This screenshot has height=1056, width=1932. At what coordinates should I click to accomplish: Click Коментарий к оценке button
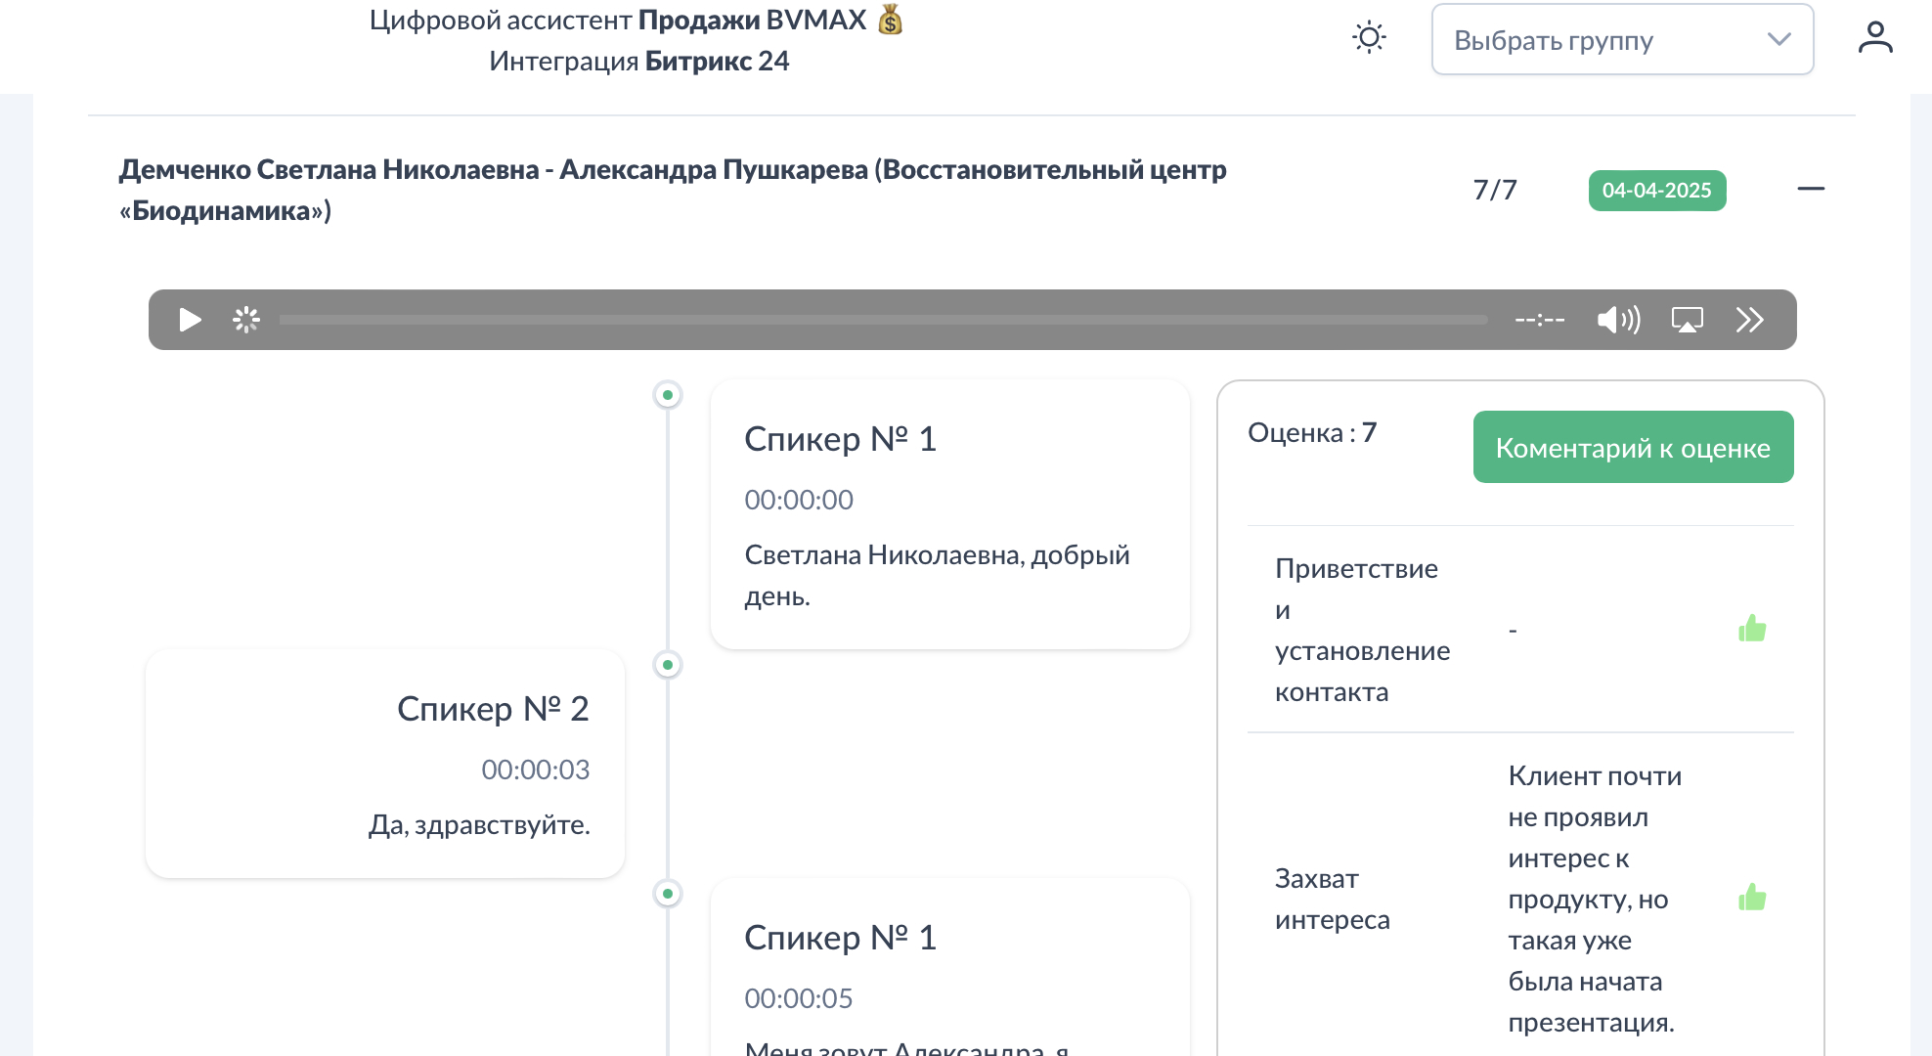pos(1633,447)
